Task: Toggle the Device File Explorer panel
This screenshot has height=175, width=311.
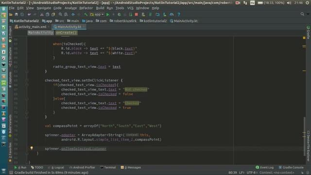Action: 308,145
